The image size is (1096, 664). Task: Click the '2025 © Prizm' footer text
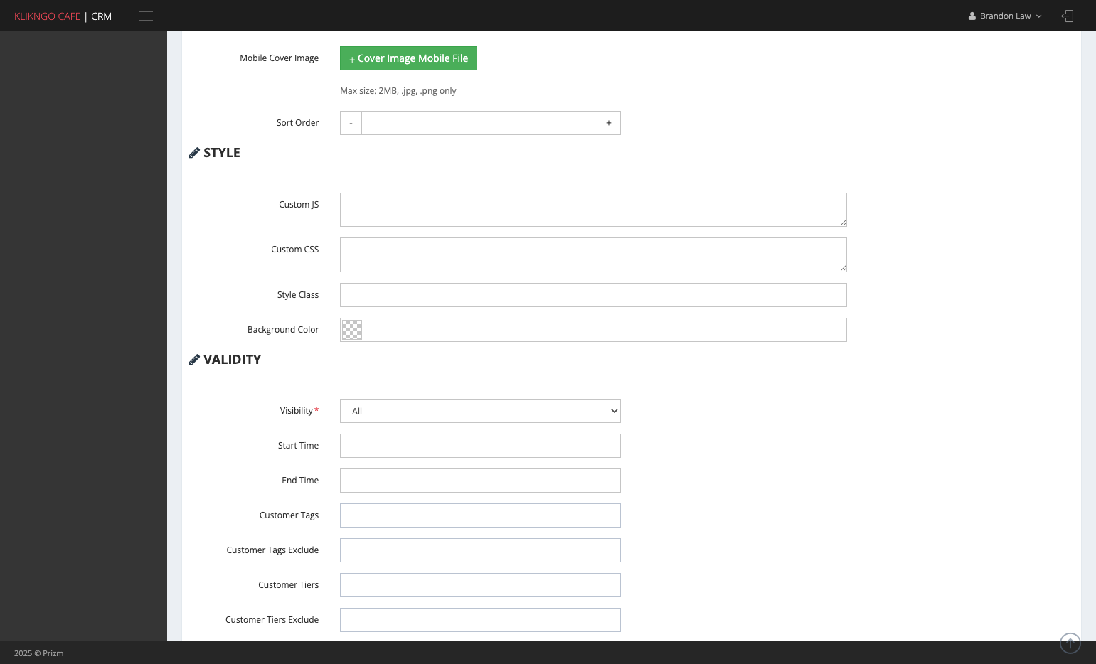(x=39, y=653)
